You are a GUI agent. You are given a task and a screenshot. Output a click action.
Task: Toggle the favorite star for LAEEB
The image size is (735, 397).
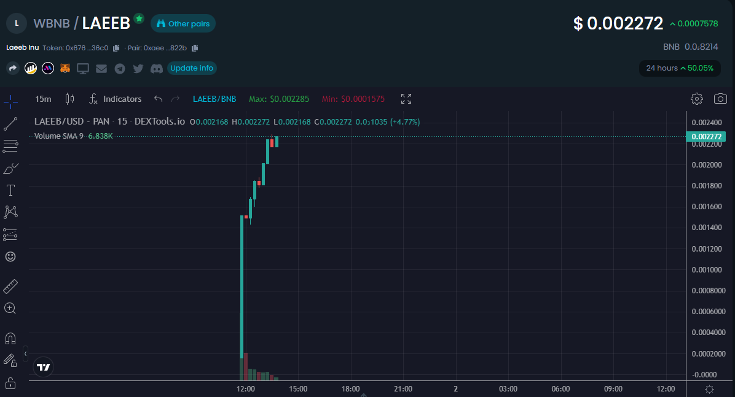(139, 18)
